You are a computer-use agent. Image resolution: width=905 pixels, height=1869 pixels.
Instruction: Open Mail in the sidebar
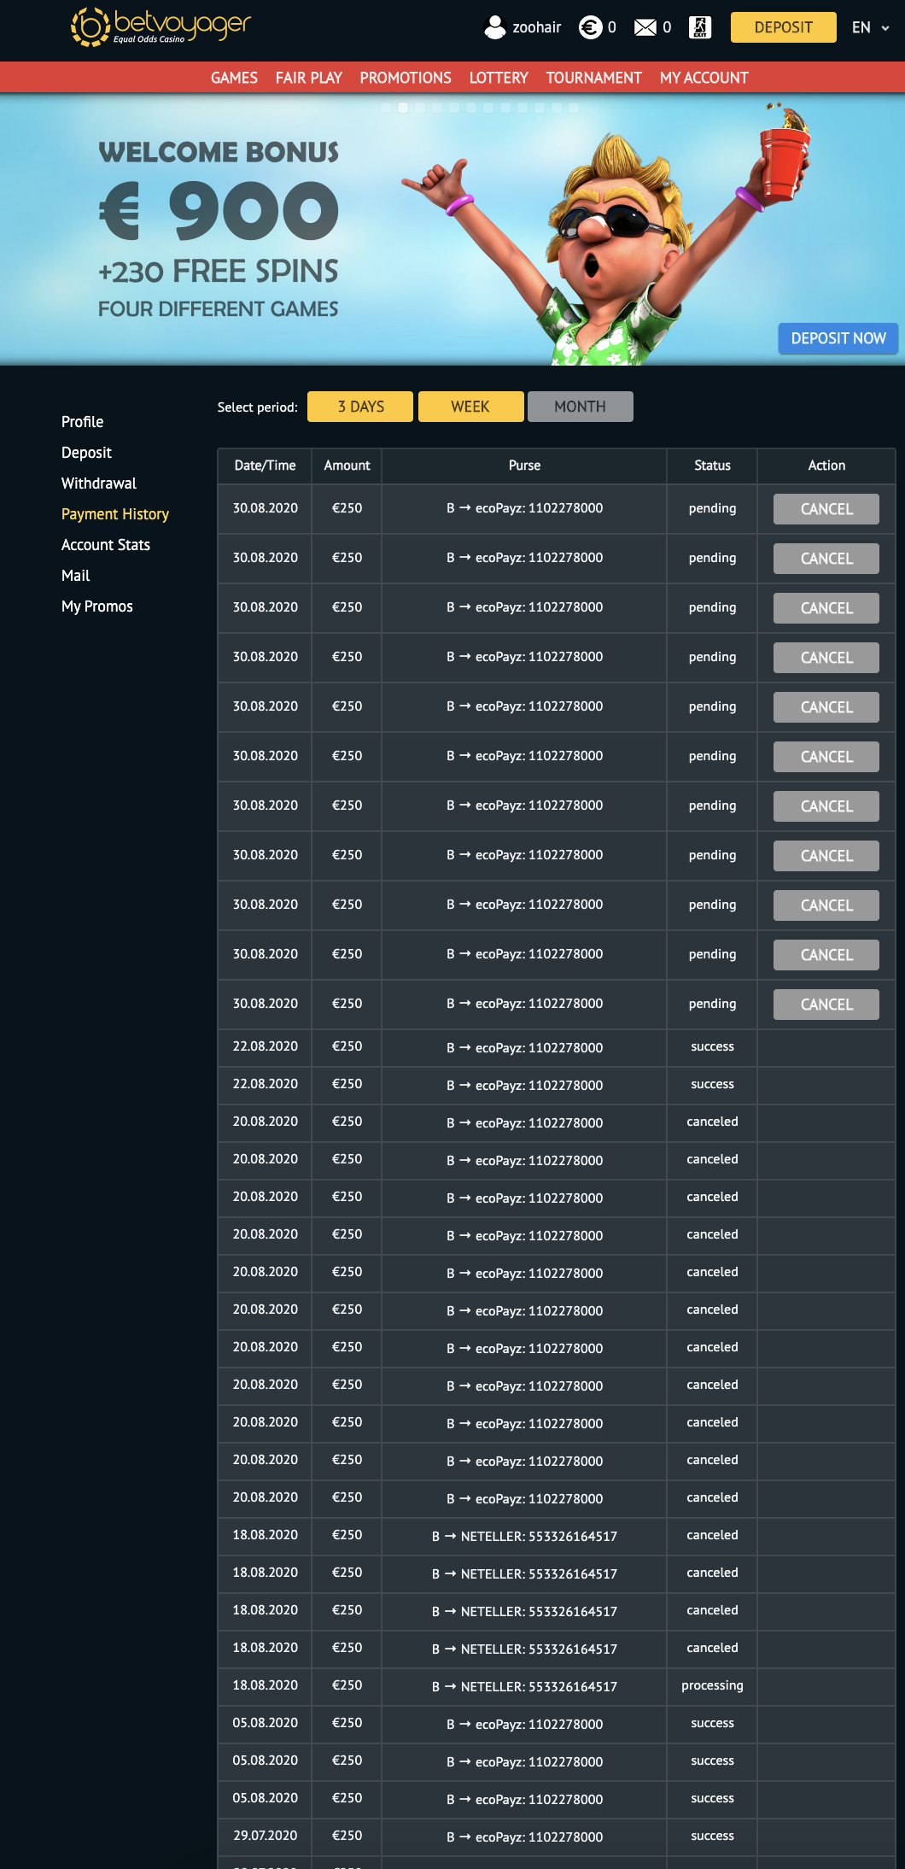[x=75, y=576]
